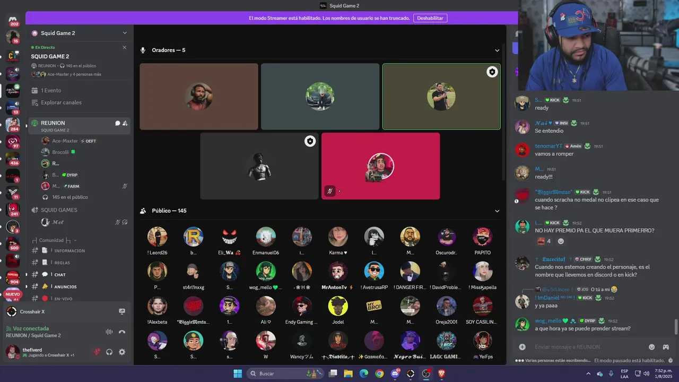
Task: Open the emoji picker in chat
Action: coord(652,347)
